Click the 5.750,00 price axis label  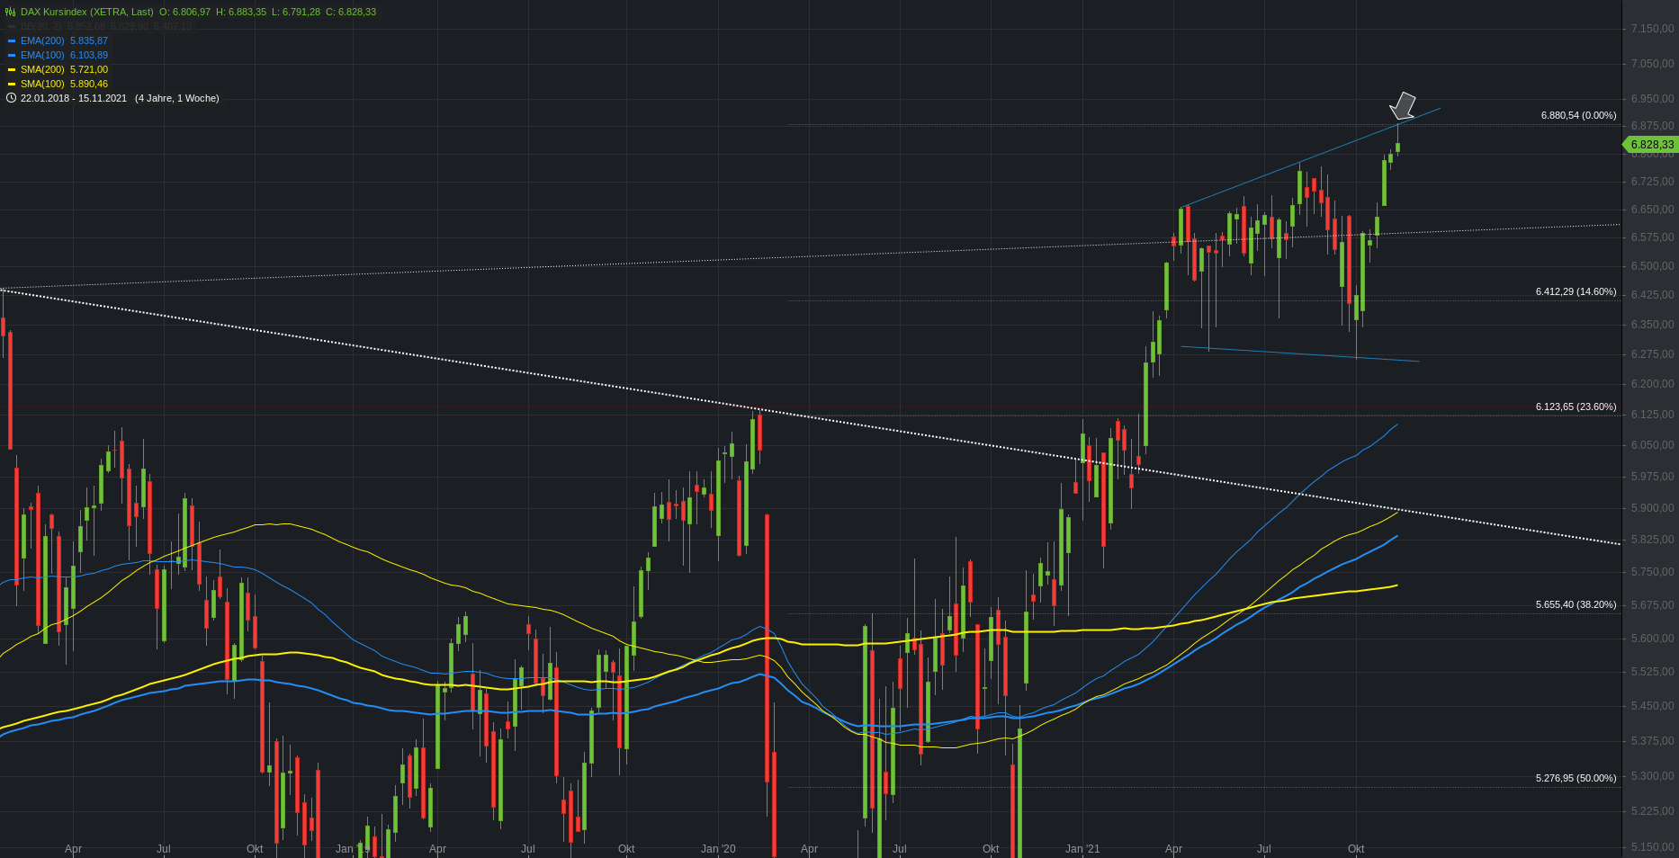pos(1652,572)
